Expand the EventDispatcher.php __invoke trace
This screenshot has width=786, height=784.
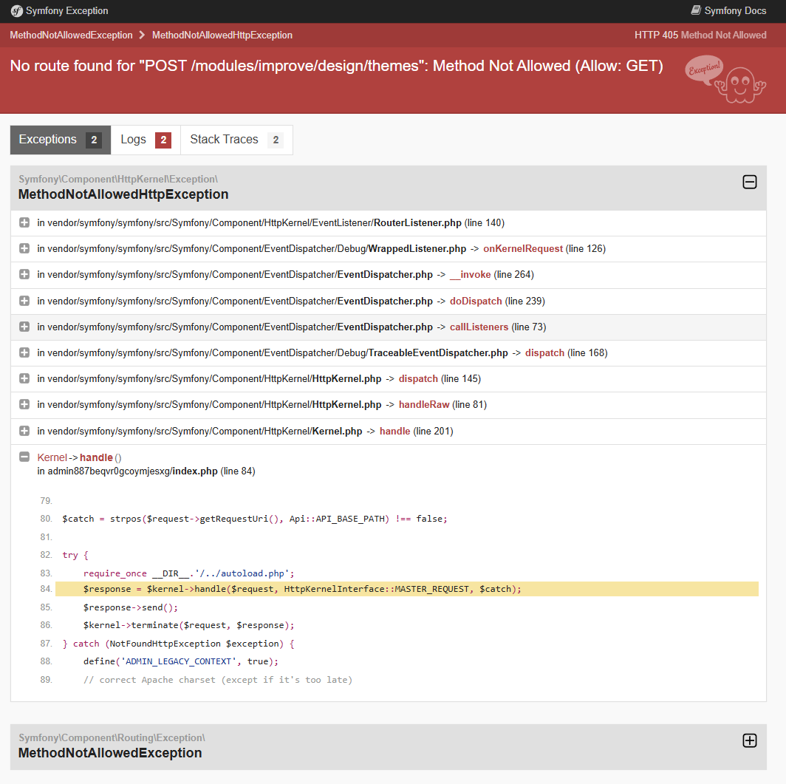click(24, 275)
